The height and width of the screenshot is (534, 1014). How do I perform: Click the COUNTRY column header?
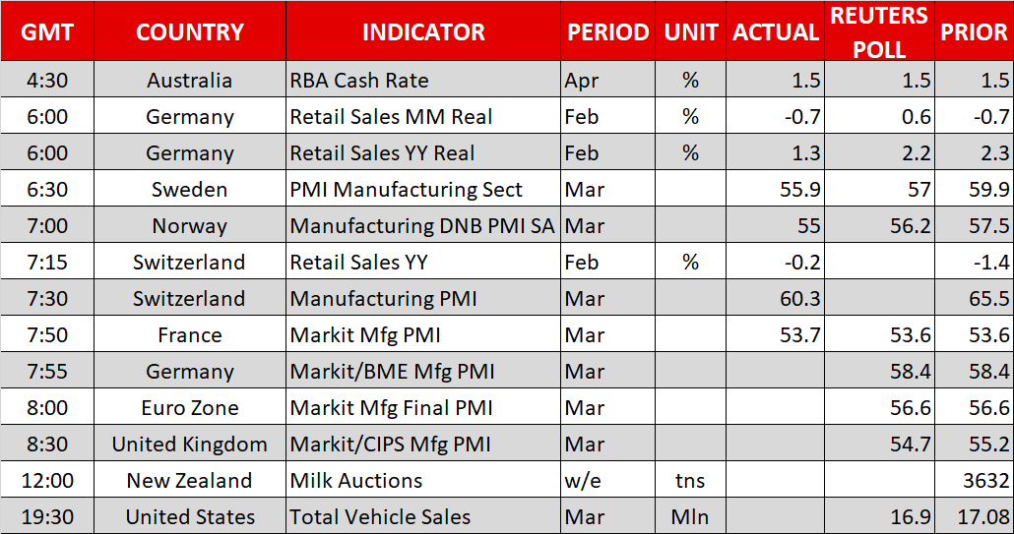coord(190,31)
